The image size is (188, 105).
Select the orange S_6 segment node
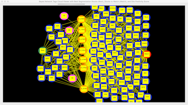coord(84,89)
